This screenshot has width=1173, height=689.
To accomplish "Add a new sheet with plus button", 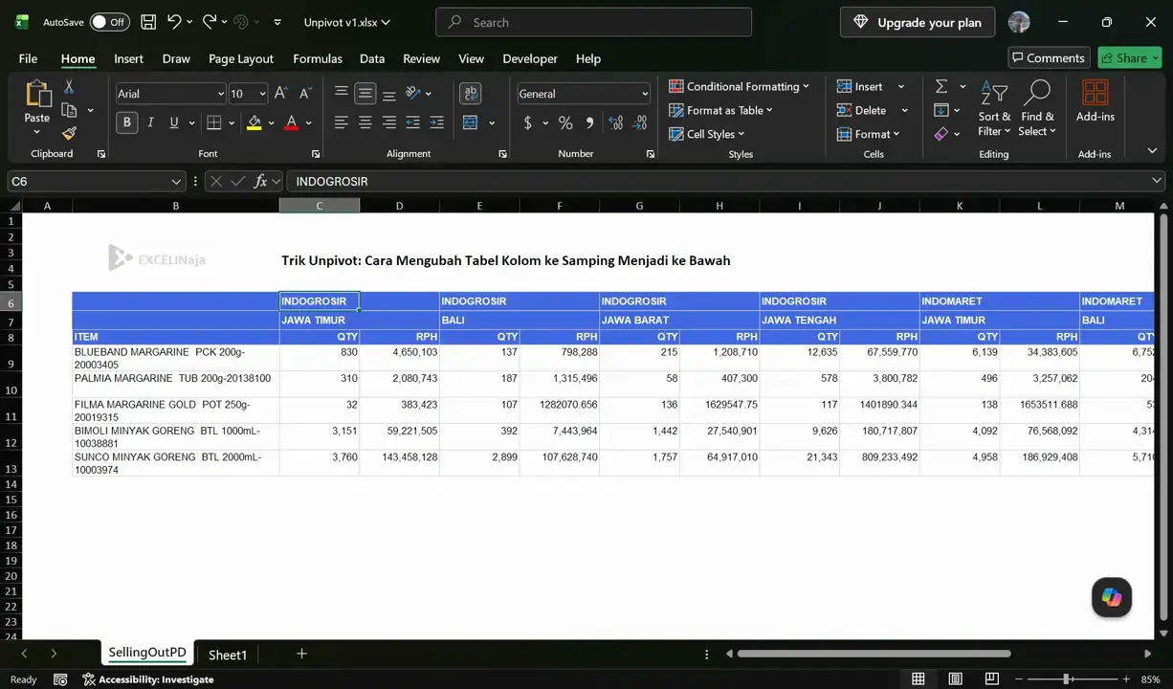I will pos(301,654).
